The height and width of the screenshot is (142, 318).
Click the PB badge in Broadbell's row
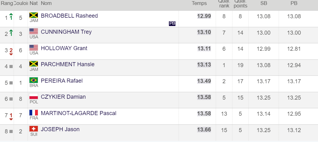point(172,24)
